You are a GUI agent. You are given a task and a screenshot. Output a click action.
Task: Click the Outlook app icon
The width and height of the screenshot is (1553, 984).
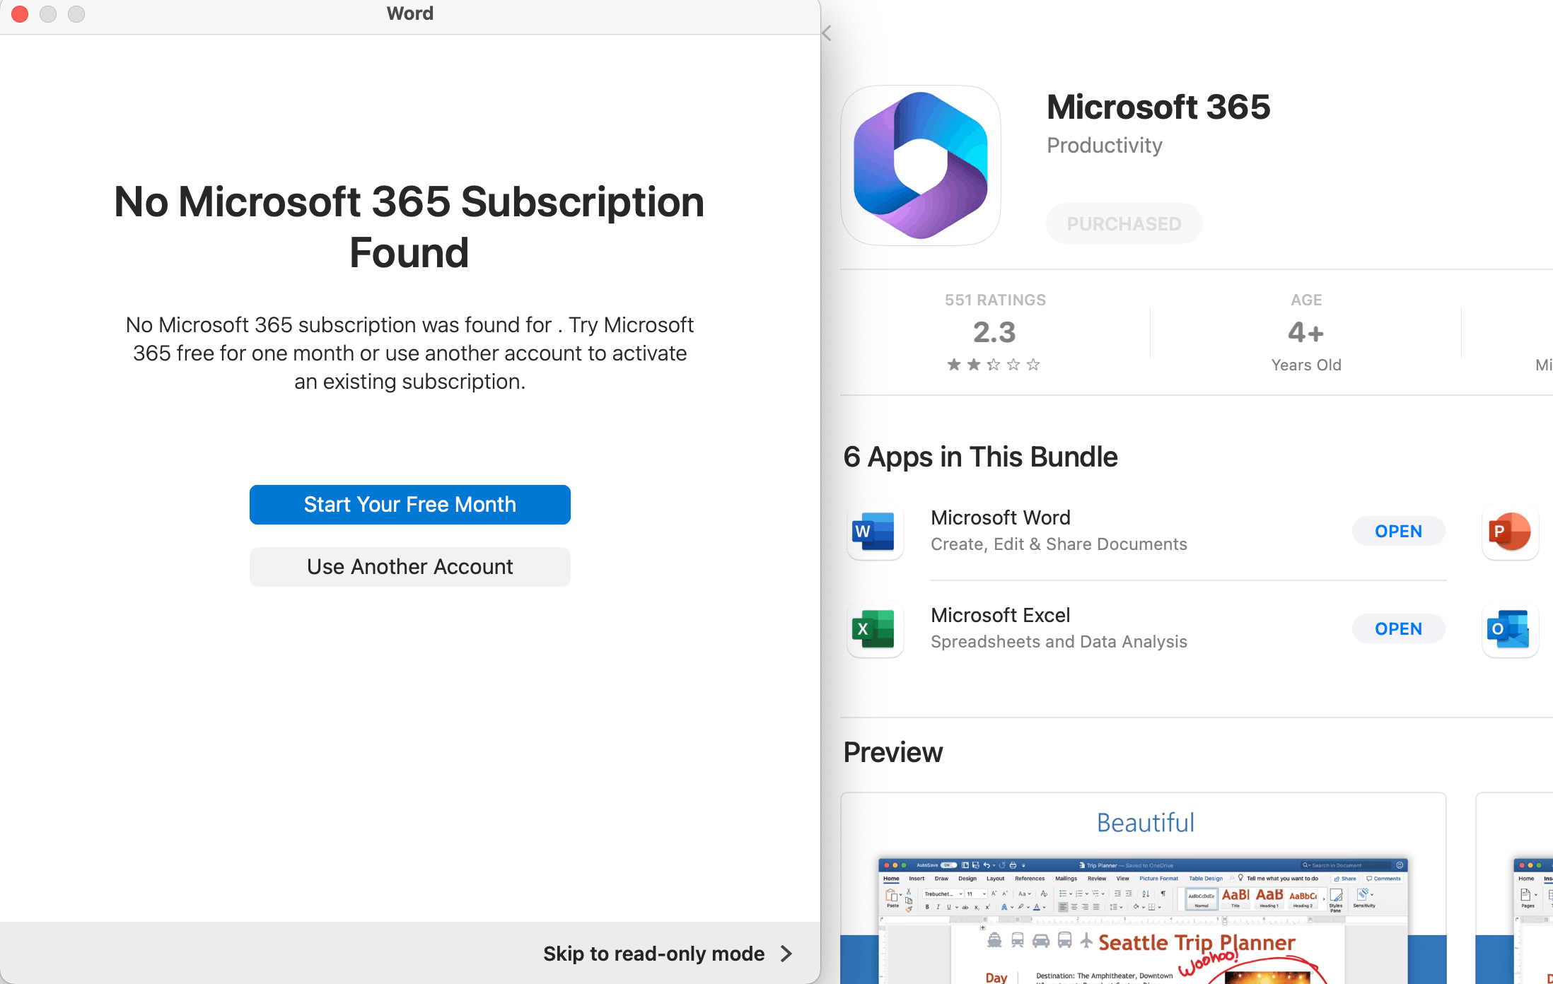tap(1509, 629)
